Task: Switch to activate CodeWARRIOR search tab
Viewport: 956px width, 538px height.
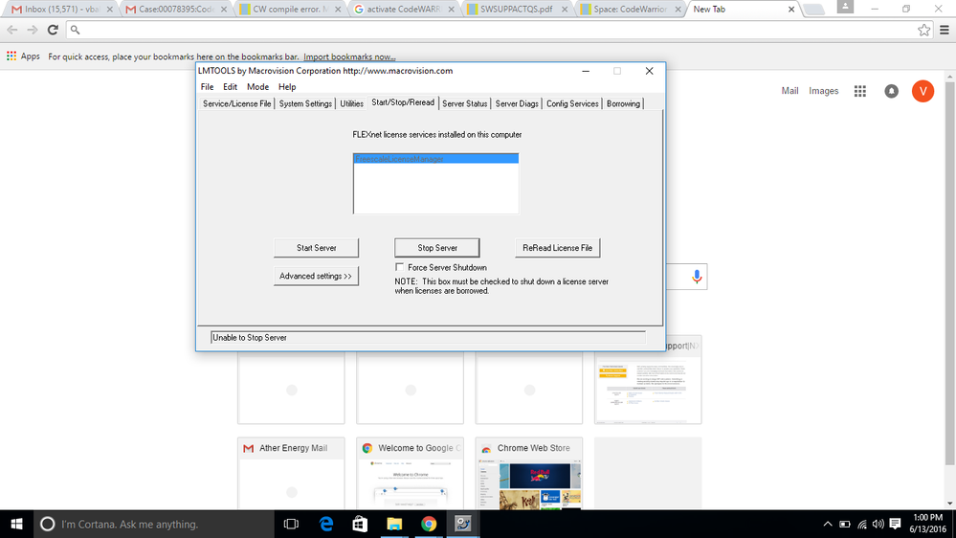Action: coord(404,10)
